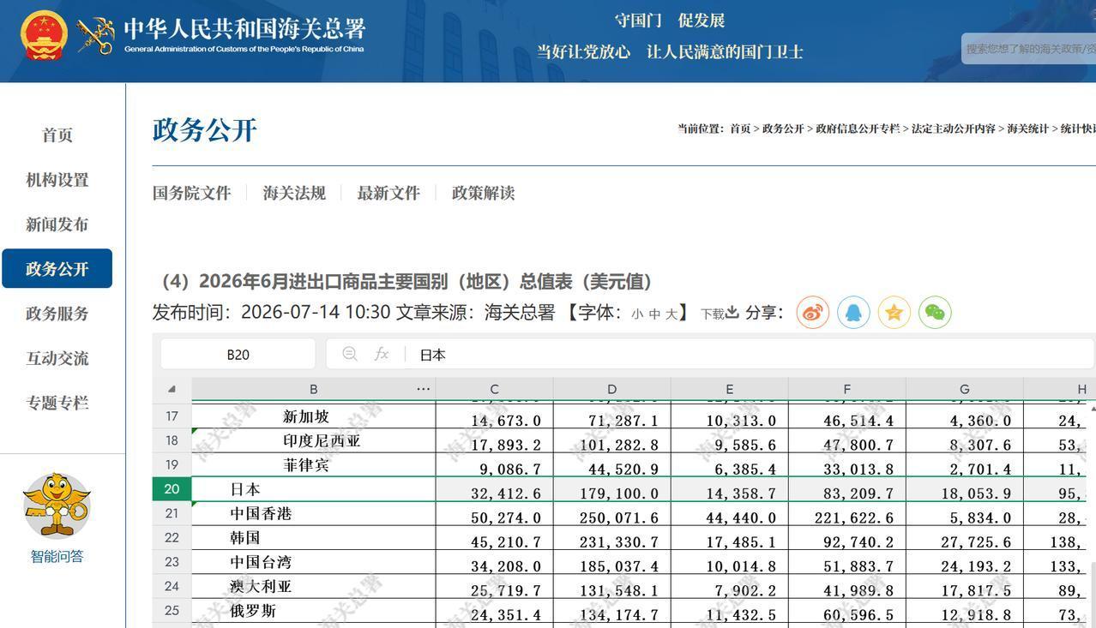Select the 菲律宾 cell
This screenshot has width=1096, height=628.
click(x=313, y=465)
